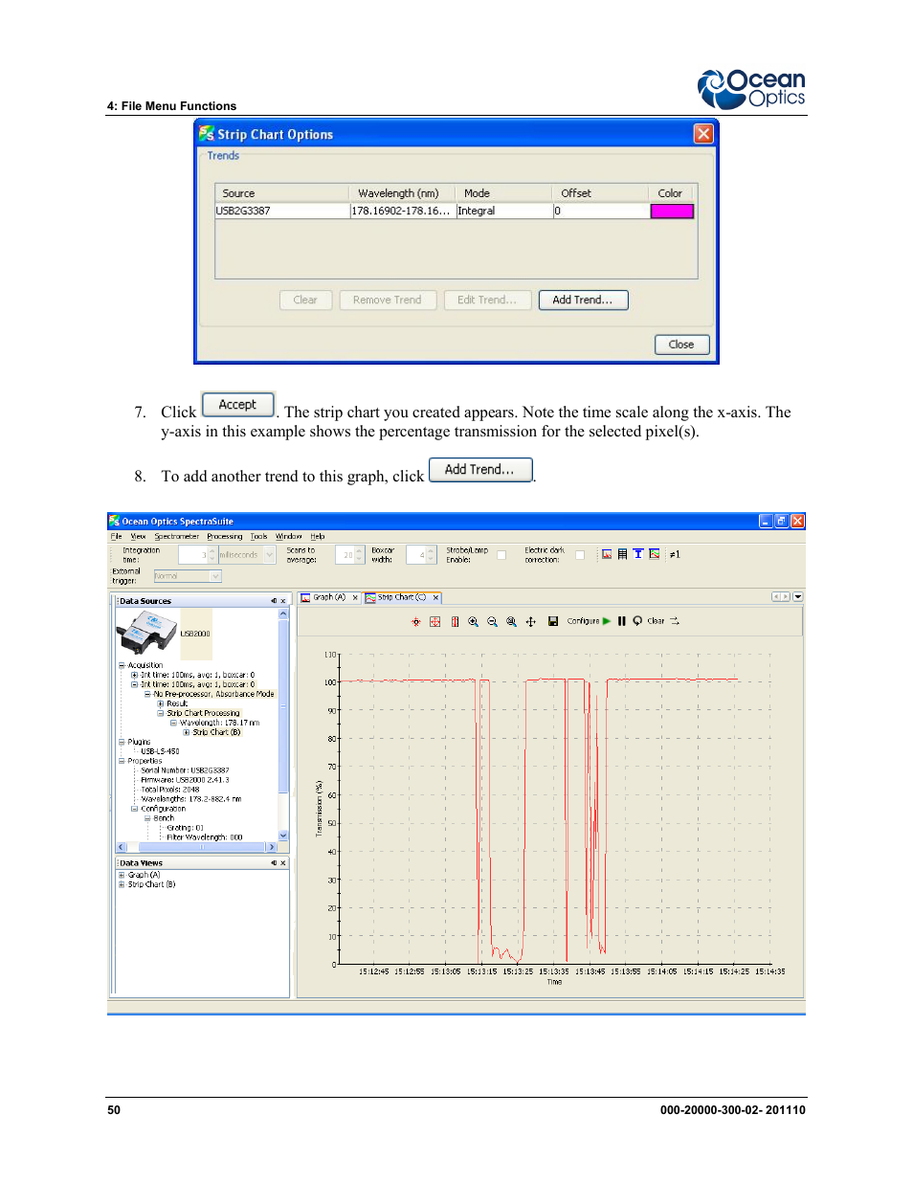
Task: Click the Data Sources horizontal scrollbar
Action: (196, 847)
